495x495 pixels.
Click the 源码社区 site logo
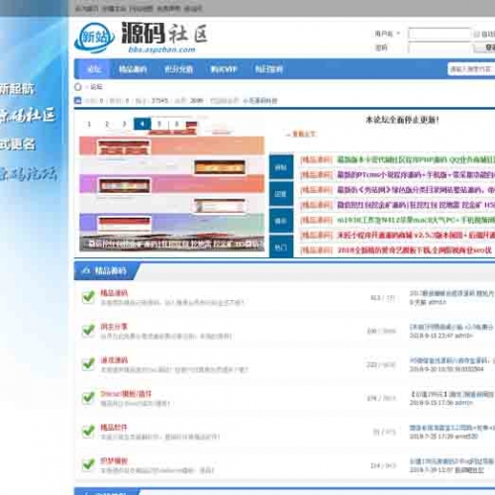[142, 38]
